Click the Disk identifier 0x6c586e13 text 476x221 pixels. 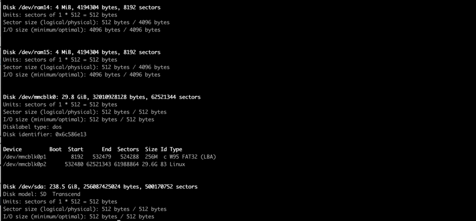point(45,134)
